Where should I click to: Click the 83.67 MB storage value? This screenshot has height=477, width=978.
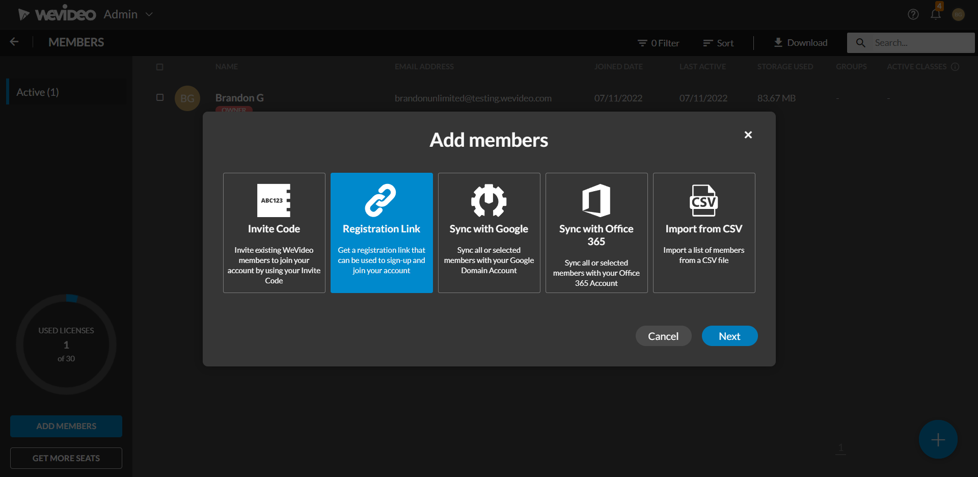tap(776, 98)
